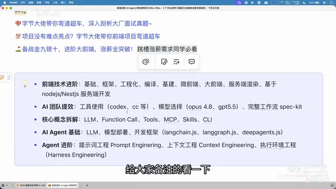Image resolution: width=336 pixels, height=189 pixels.
Task: Open the 帮助 menu
Action: [x=71, y=3]
